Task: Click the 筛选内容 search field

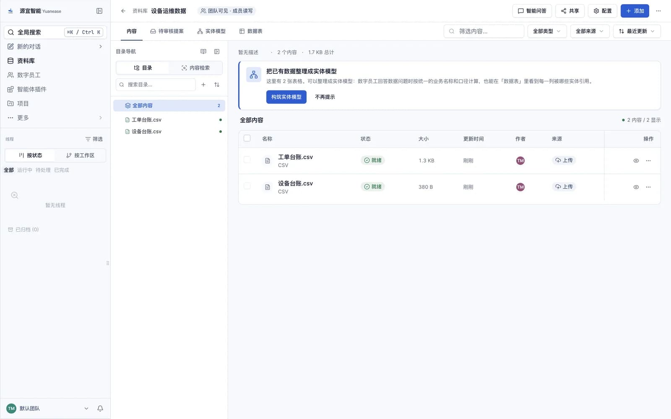Action: (x=484, y=31)
